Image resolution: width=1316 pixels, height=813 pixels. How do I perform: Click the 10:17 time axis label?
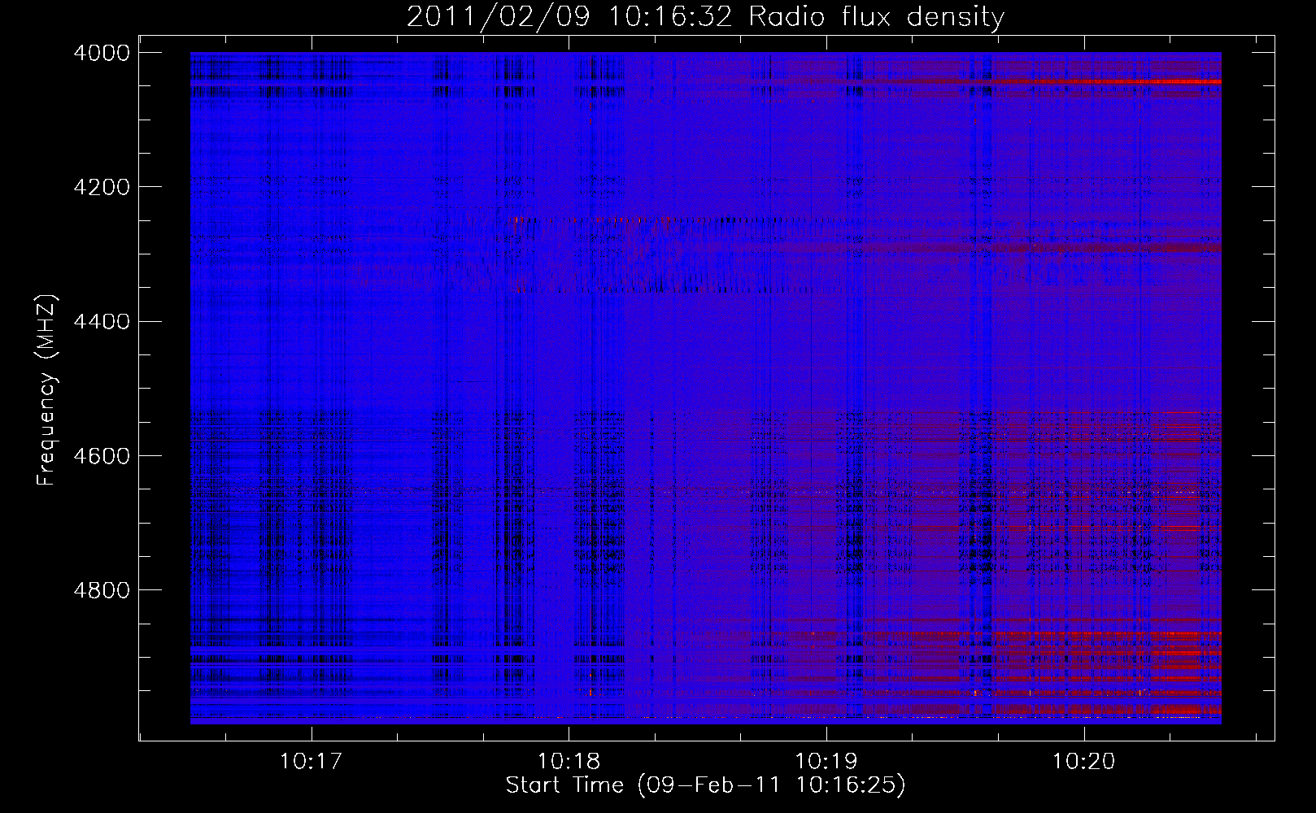[310, 761]
